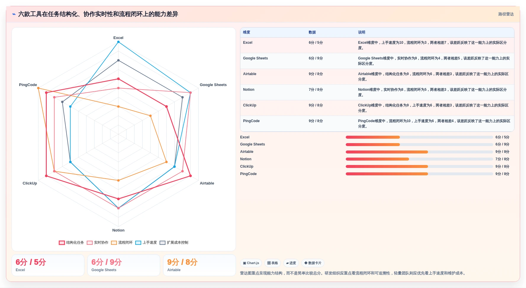Screen dimensions: 526x288
Task: Click the 路径雷达 label in header
Action: pyautogui.click(x=506, y=14)
